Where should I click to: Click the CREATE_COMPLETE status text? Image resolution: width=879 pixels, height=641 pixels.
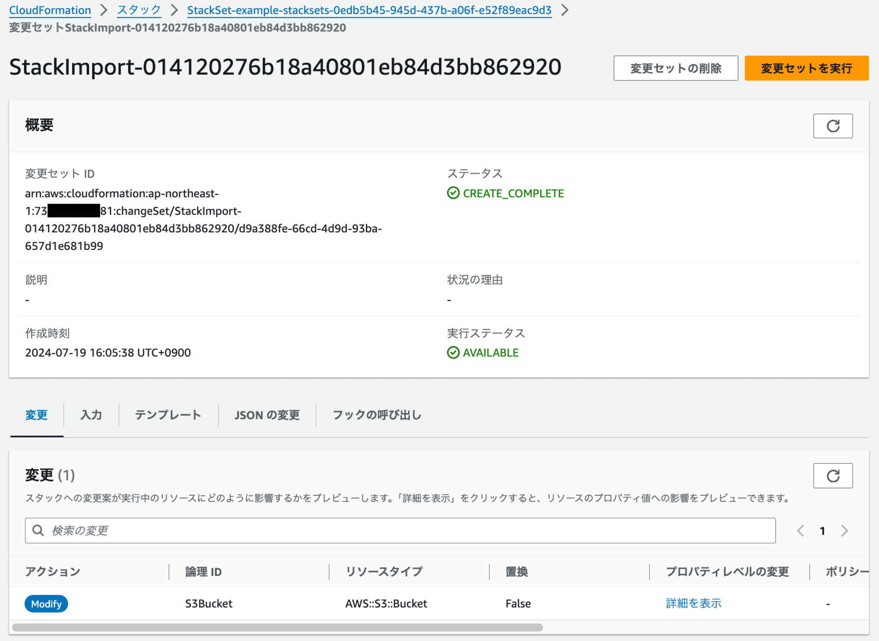pos(513,193)
